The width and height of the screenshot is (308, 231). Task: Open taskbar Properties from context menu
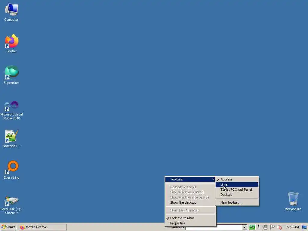(x=190, y=223)
